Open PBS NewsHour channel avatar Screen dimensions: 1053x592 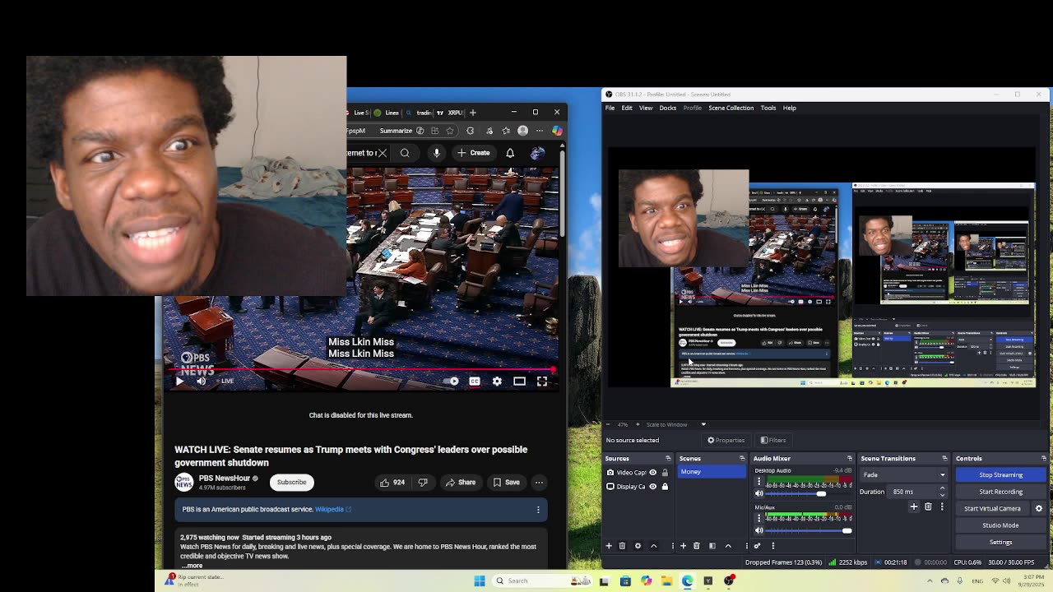183,483
